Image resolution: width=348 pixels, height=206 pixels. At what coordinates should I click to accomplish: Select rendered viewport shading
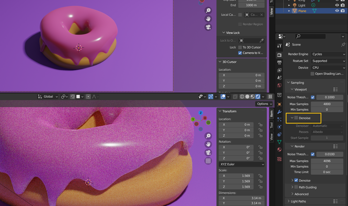[258, 97]
